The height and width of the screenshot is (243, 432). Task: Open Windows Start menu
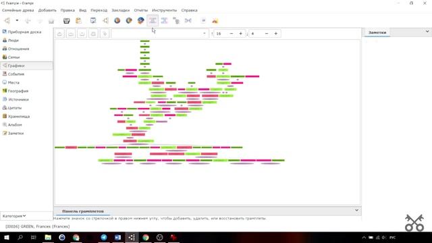pos(6,237)
